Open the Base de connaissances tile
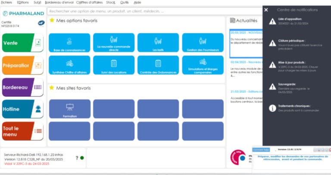 (69, 43)
